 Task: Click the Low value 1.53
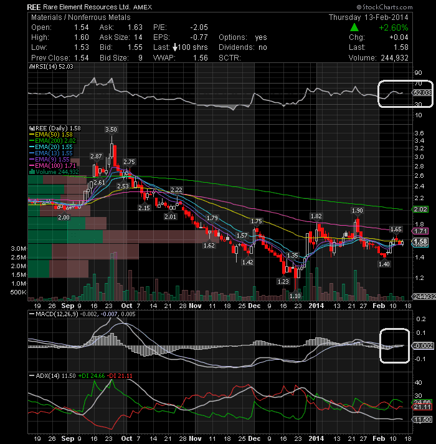pos(81,47)
